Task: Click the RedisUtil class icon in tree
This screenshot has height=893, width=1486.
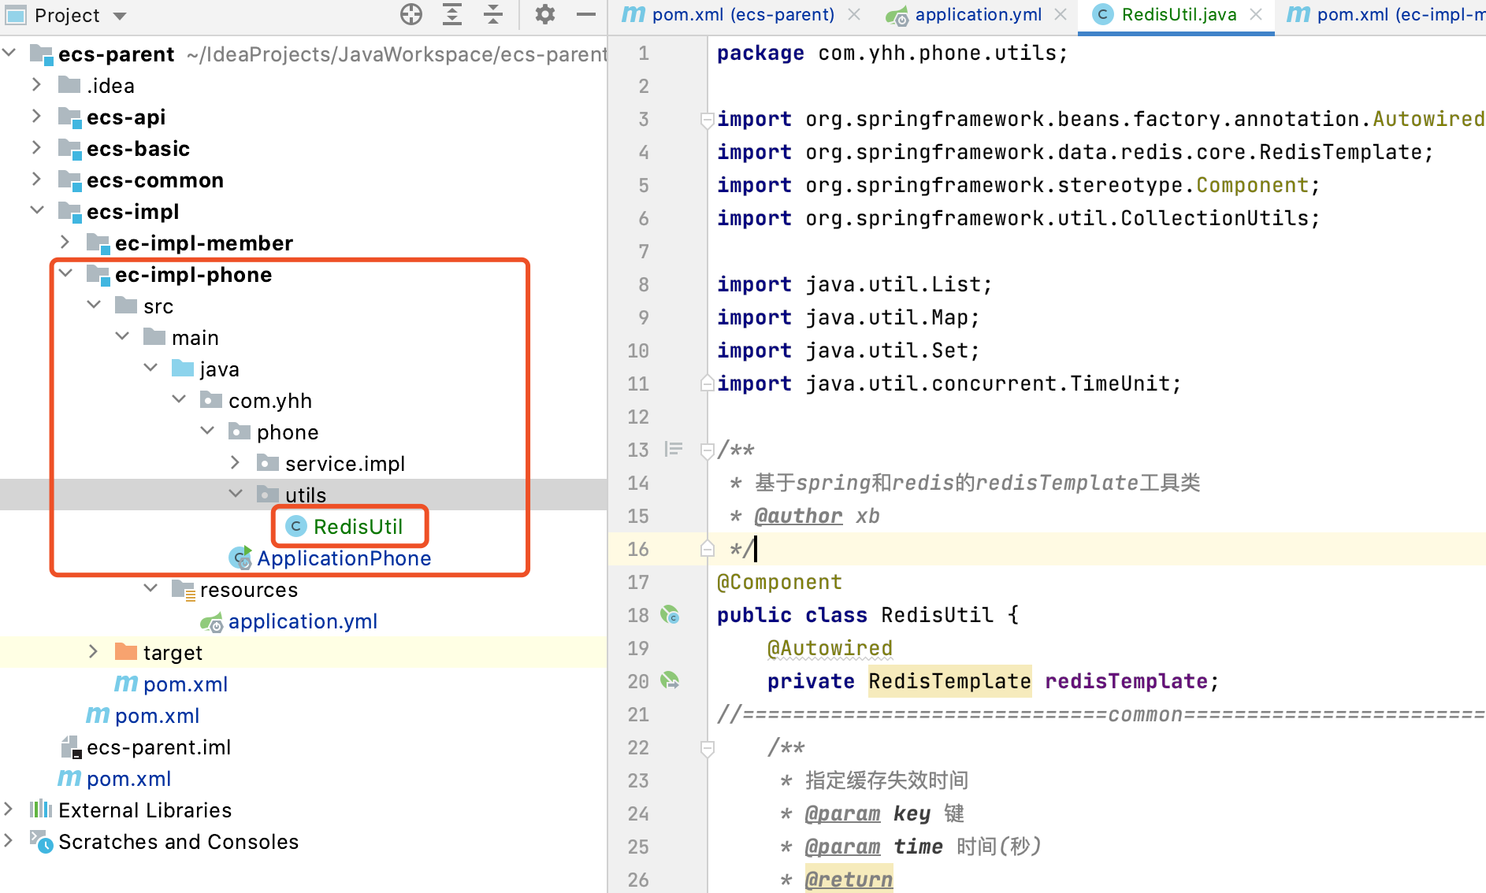Action: click(296, 526)
